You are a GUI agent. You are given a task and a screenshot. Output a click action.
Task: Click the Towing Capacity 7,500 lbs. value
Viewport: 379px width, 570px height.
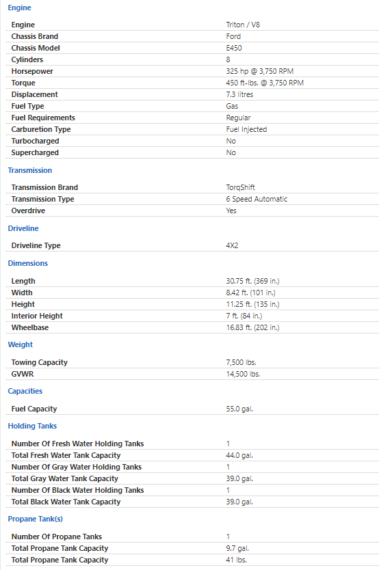(241, 362)
